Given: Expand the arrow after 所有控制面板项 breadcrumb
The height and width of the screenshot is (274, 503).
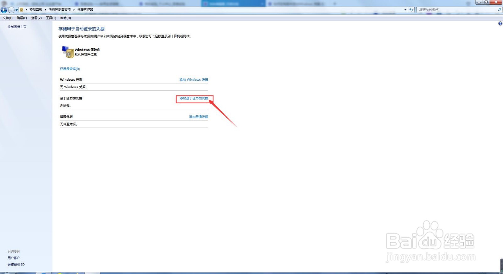Looking at the screenshot, I should click(74, 10).
